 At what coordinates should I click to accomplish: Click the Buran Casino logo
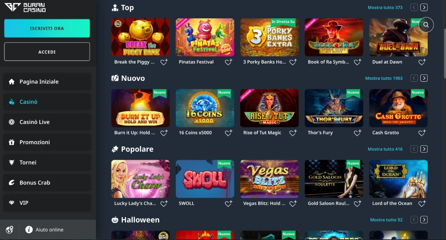pyautogui.click(x=25, y=7)
